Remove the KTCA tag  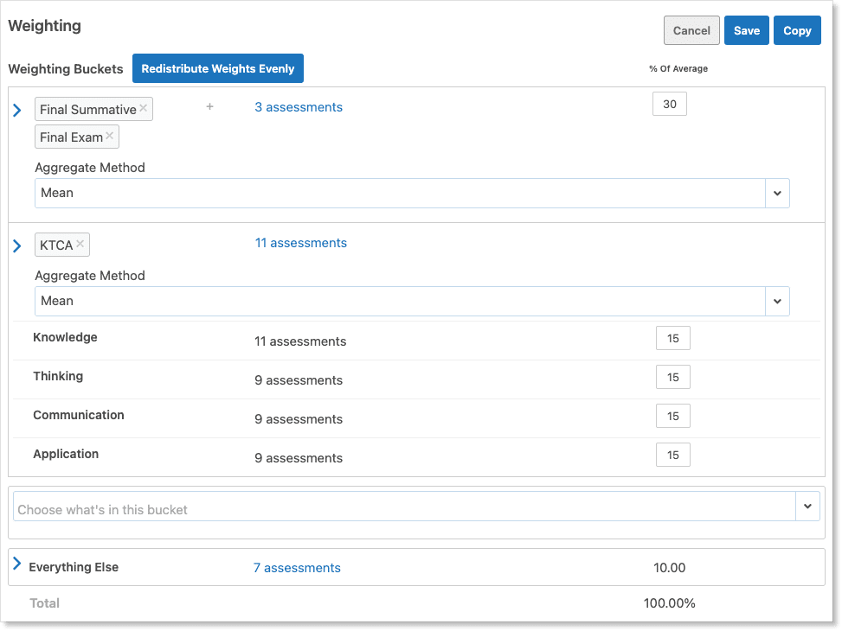click(80, 244)
